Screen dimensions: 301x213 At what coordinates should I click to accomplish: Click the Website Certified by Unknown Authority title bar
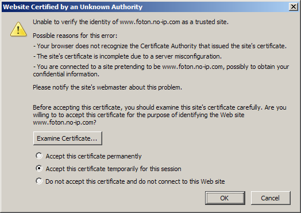tap(145, 7)
